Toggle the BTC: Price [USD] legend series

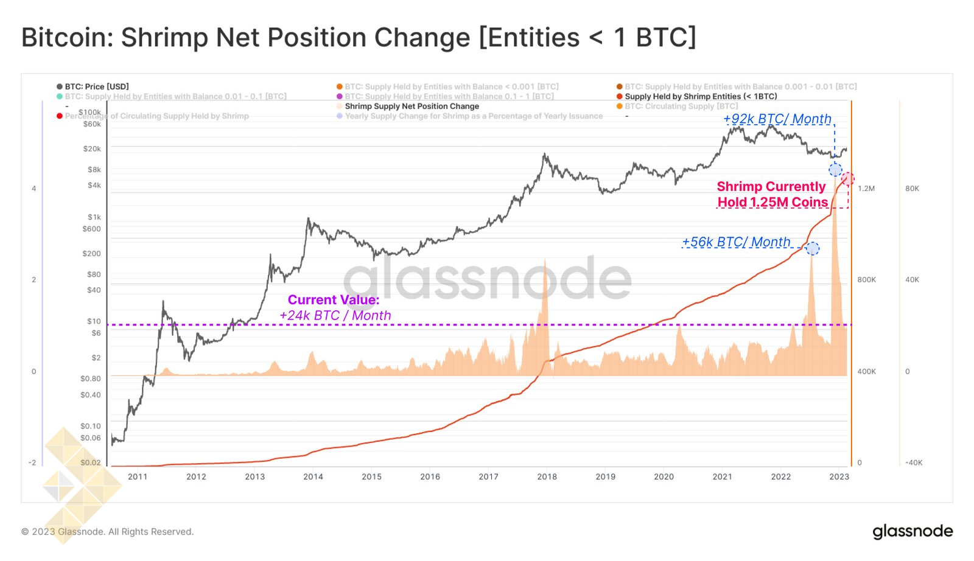click(x=97, y=87)
